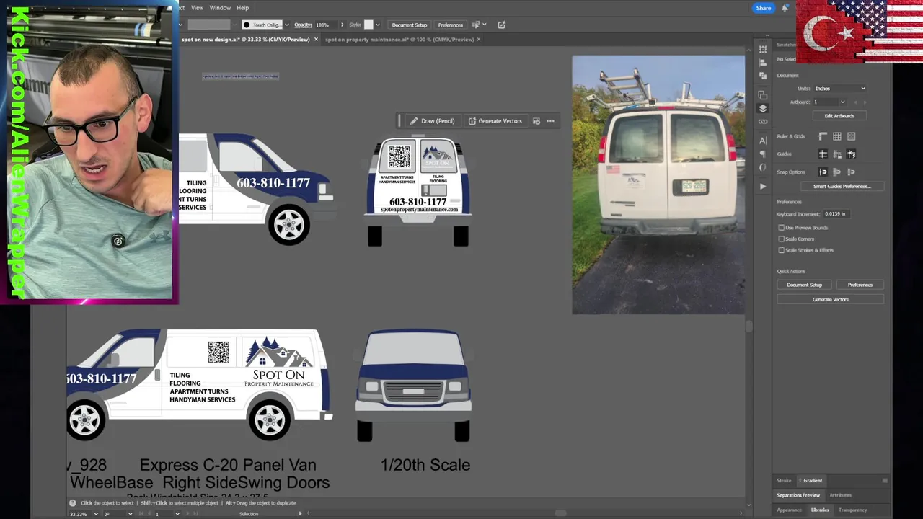Switch to the Gradient panel tab
Image resolution: width=923 pixels, height=519 pixels.
click(813, 480)
